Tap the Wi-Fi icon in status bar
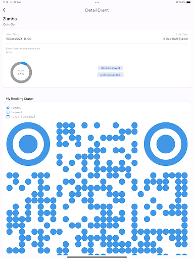 click(177, 2)
